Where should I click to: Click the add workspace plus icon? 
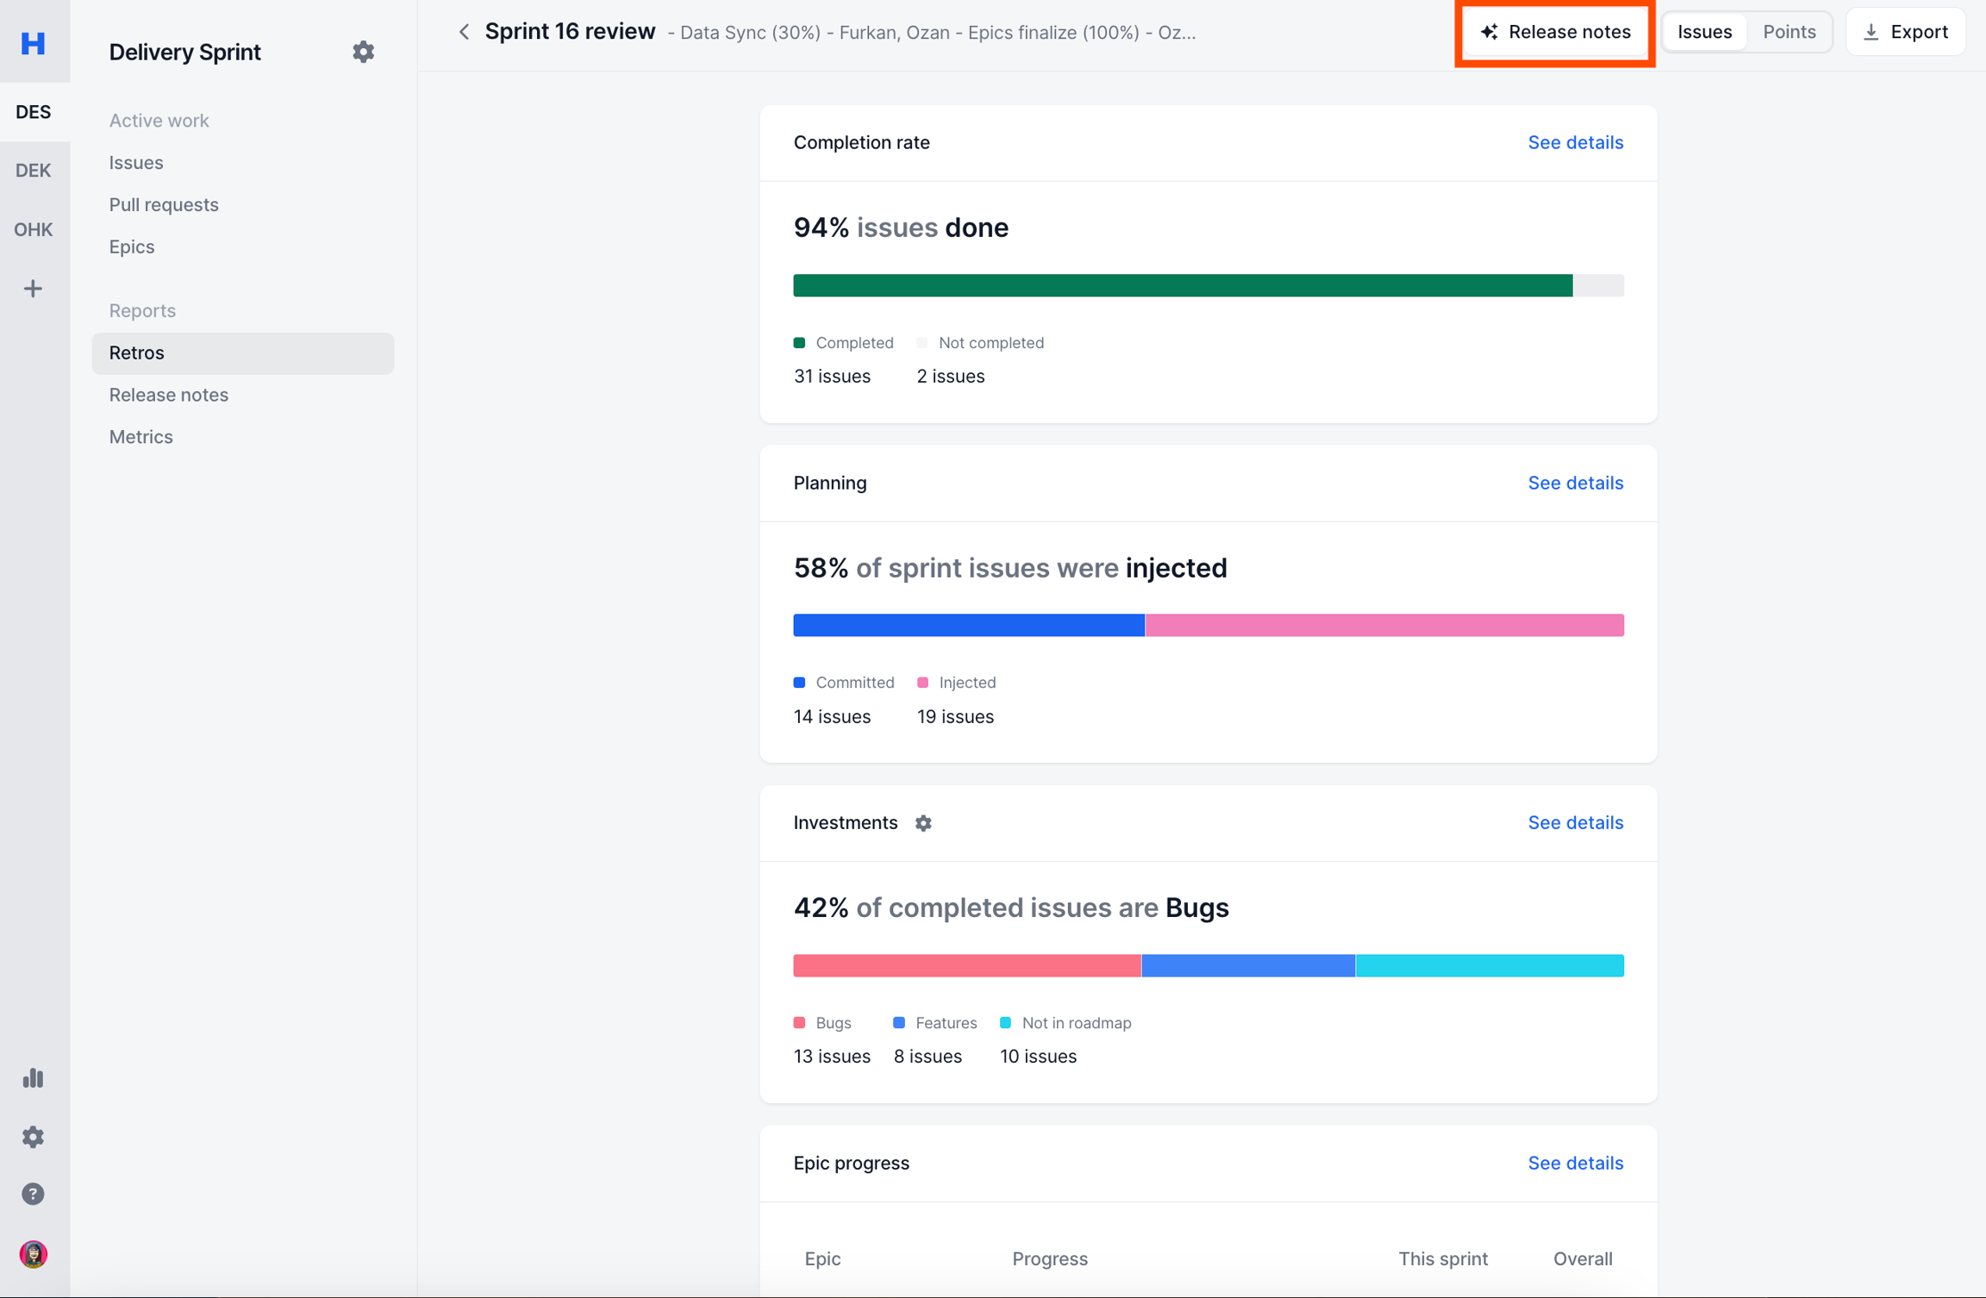click(33, 289)
